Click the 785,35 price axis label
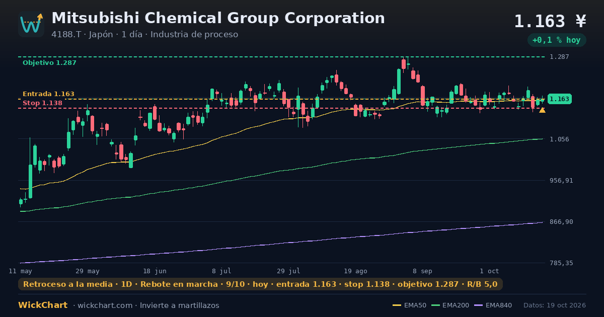 561,263
